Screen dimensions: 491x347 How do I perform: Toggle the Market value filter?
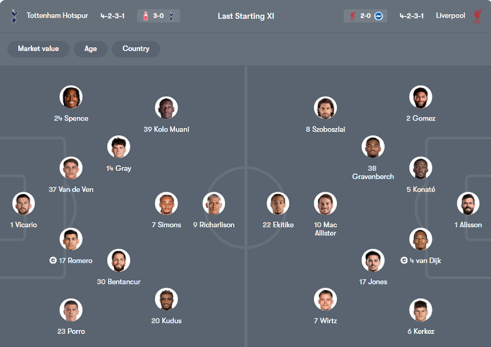pos(38,49)
